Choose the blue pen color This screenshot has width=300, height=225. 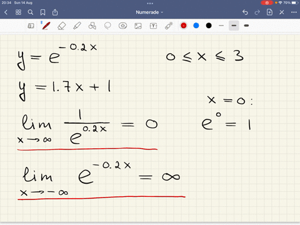[196, 26]
